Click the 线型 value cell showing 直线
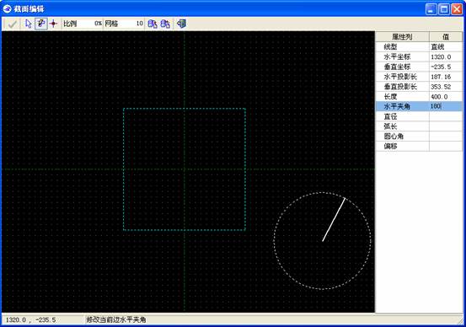Image resolution: width=466 pixels, height=327 pixels. (x=446, y=46)
